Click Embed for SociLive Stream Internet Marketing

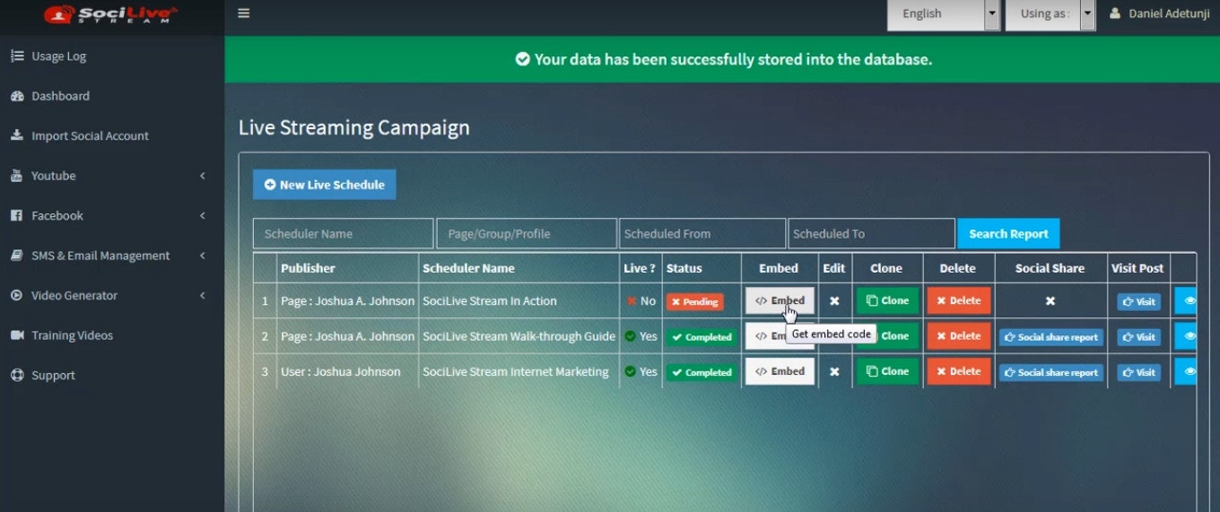(x=780, y=371)
